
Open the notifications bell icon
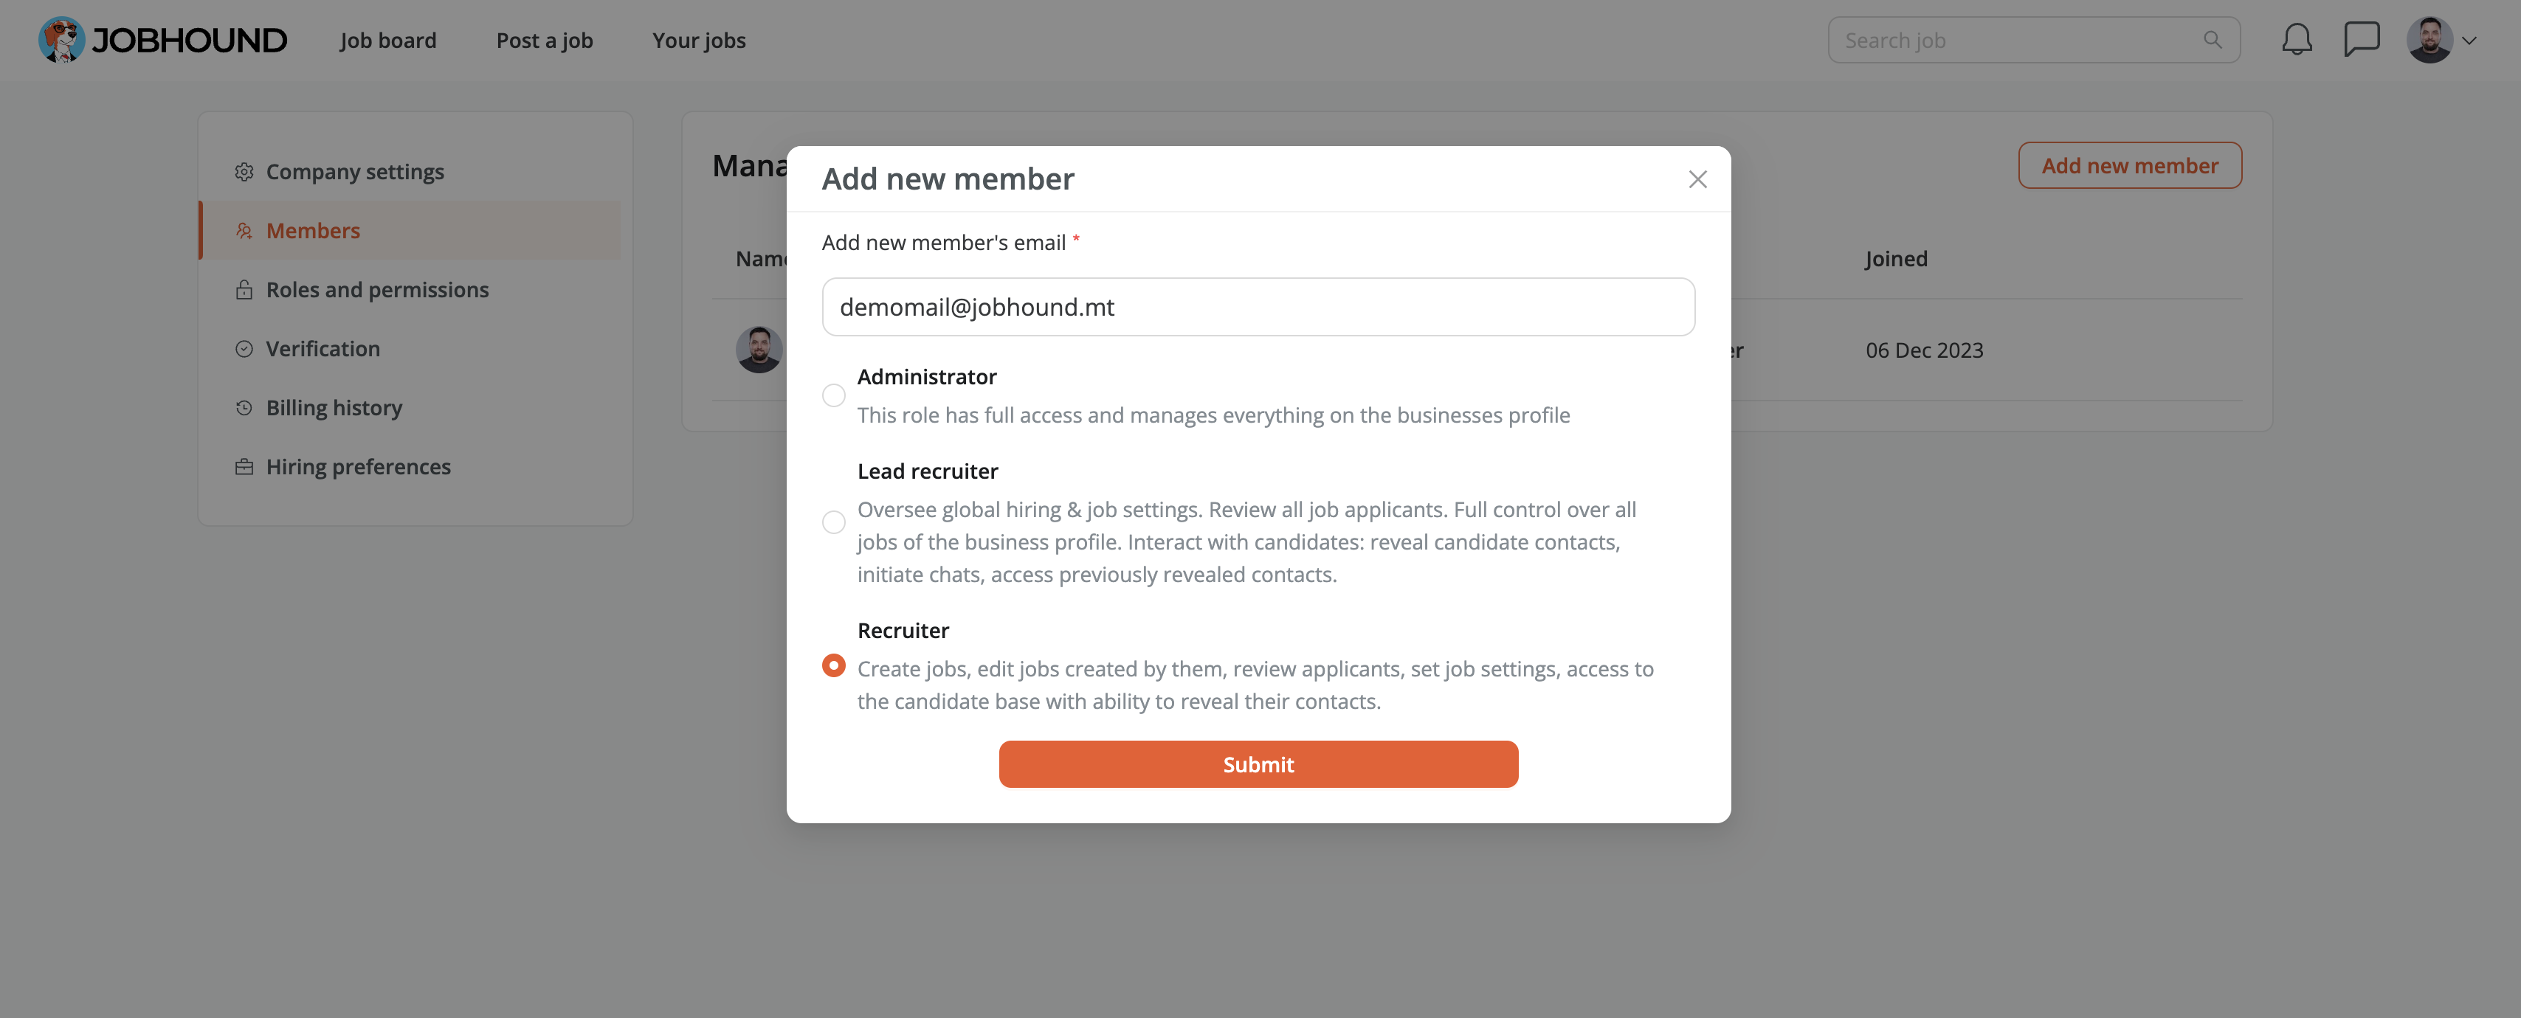click(x=2296, y=40)
